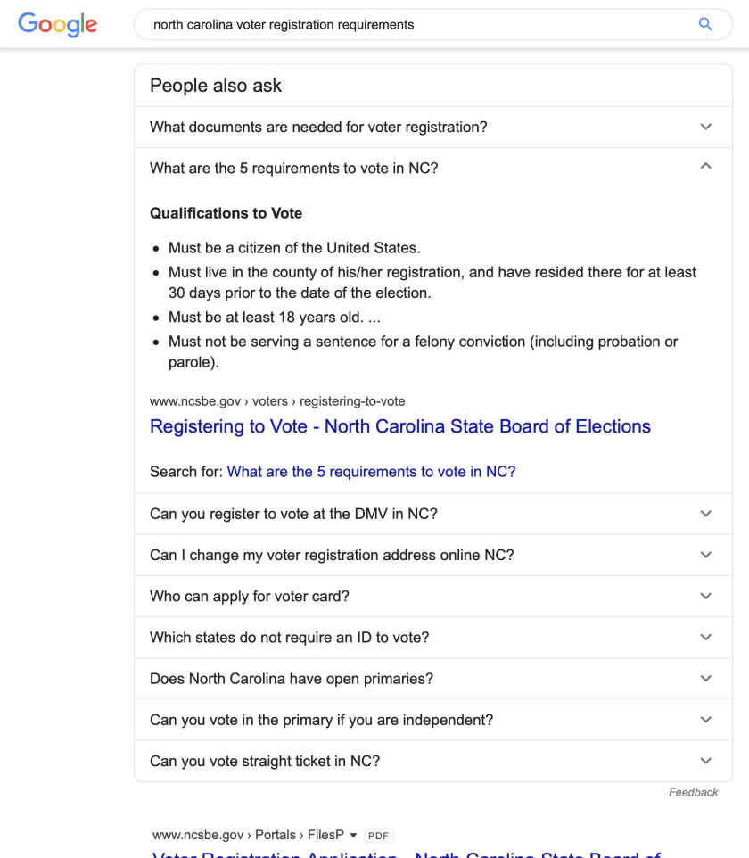Click 'Search for: What are the 5 requirements' link
Image resolution: width=749 pixels, height=858 pixels.
[x=371, y=472]
